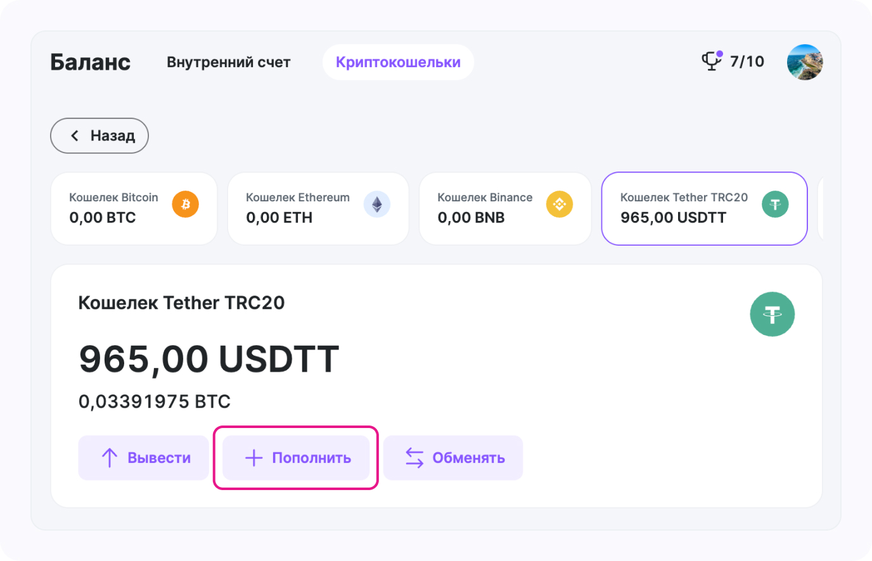Open the user profile avatar

point(805,62)
